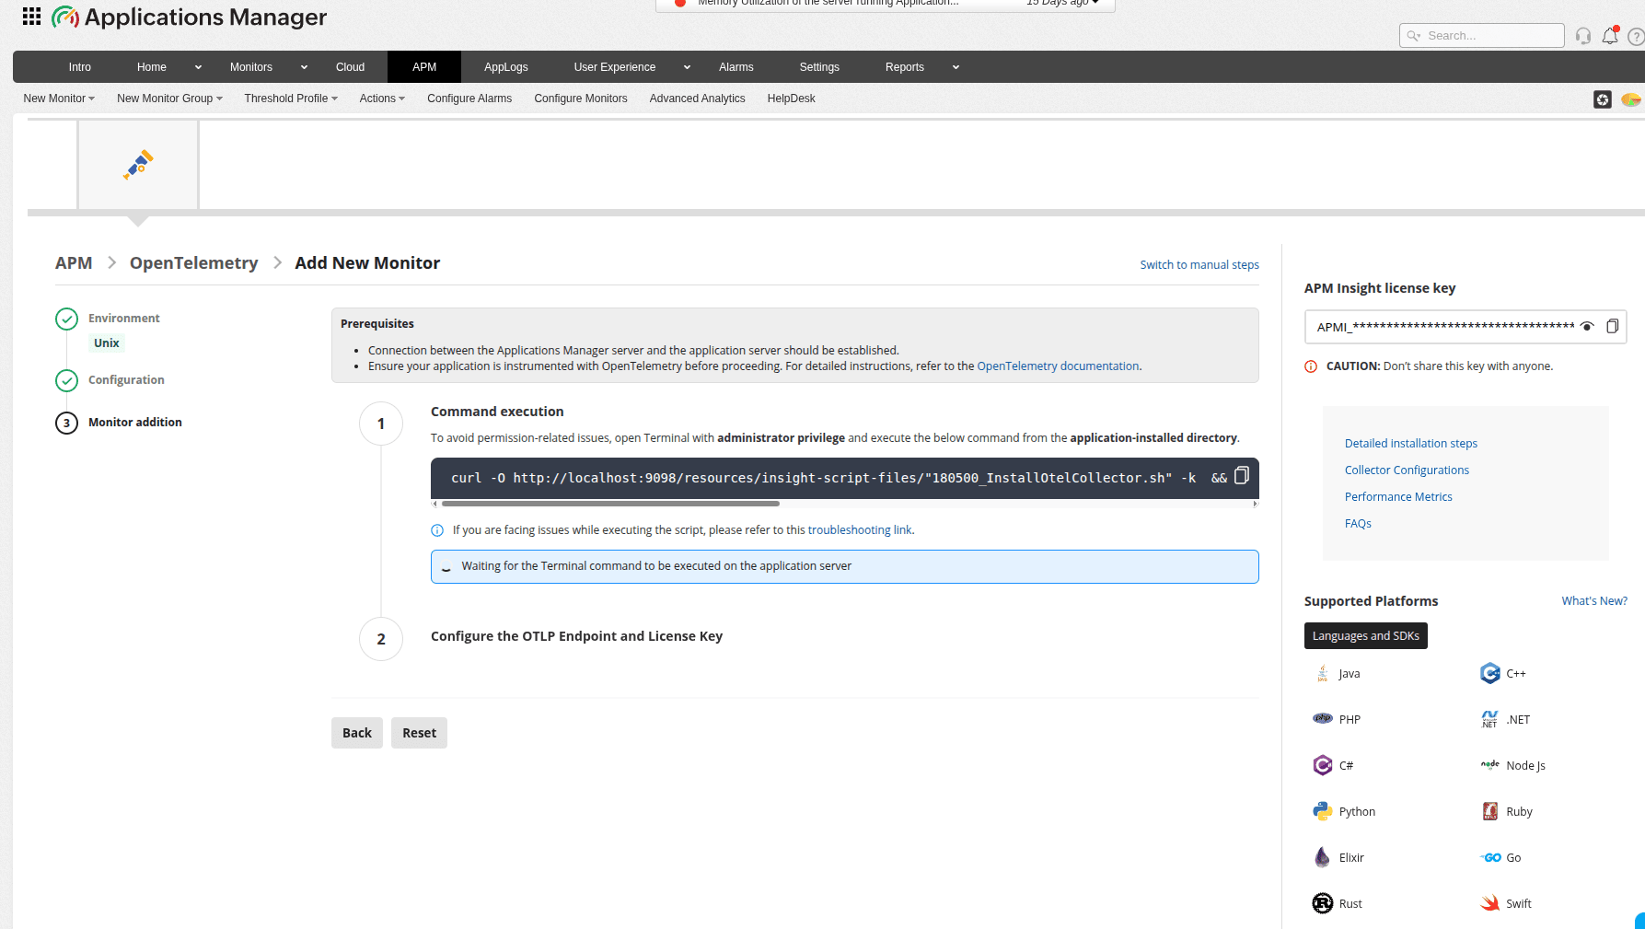
Task: Open the AppLogs tab
Action: [506, 67]
